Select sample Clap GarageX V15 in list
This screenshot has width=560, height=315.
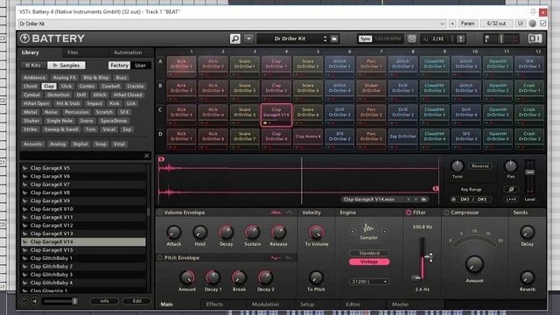[x=83, y=250]
